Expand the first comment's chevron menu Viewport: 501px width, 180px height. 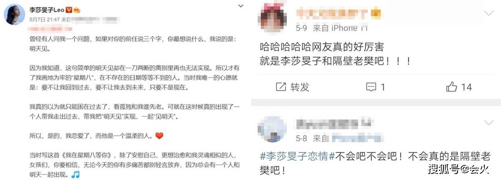click(488, 13)
